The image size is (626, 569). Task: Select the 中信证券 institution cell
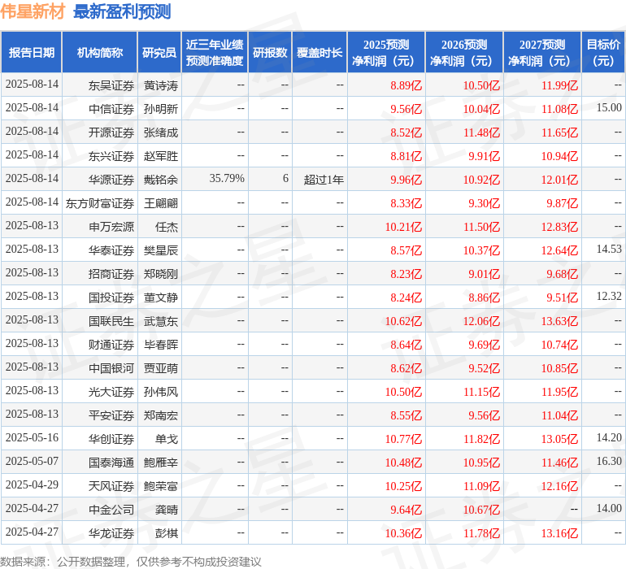pyautogui.click(x=111, y=109)
